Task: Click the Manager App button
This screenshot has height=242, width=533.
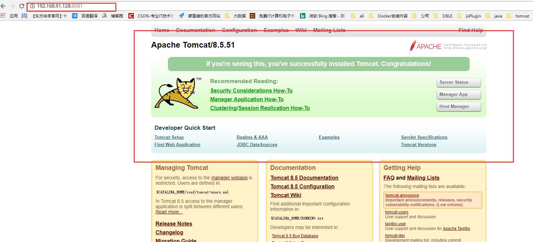Action: click(x=459, y=95)
